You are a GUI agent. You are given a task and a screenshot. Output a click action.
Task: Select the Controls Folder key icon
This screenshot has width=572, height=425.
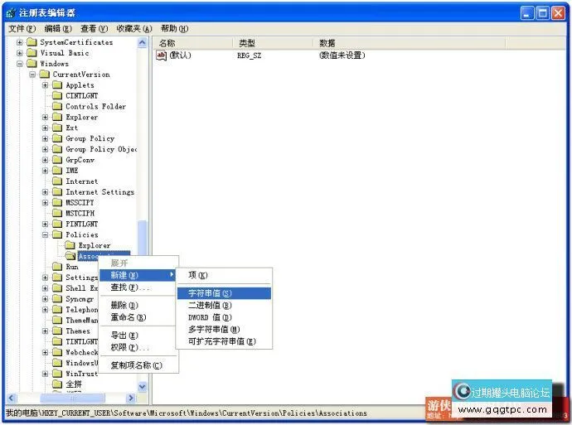click(57, 106)
